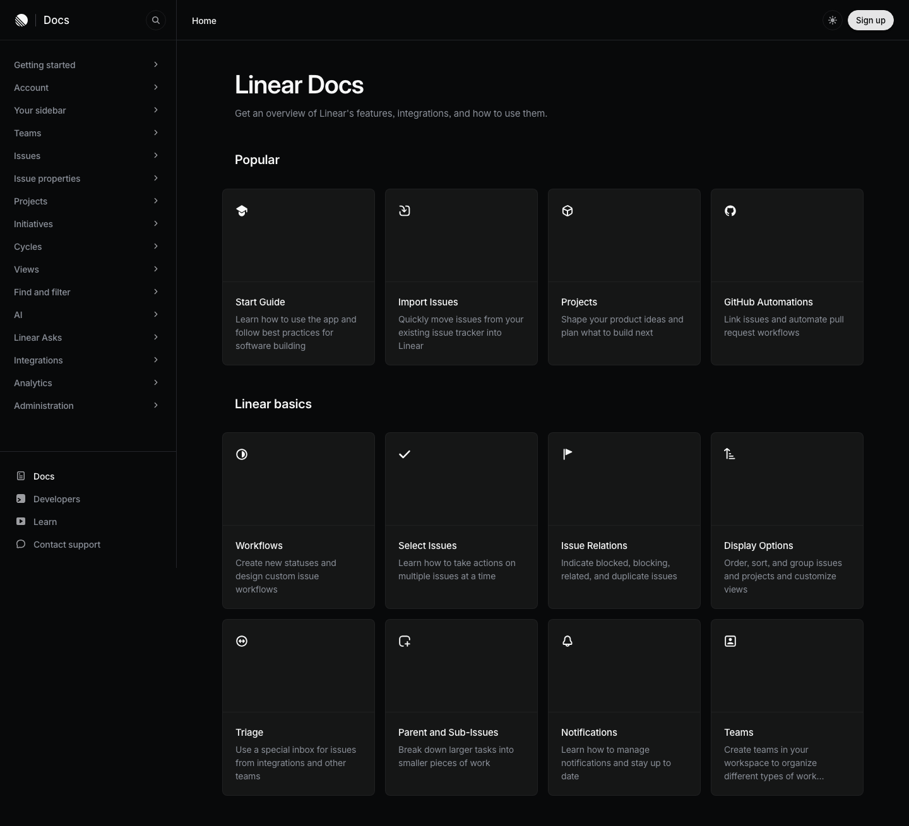Select the Docs footer link

(x=44, y=476)
